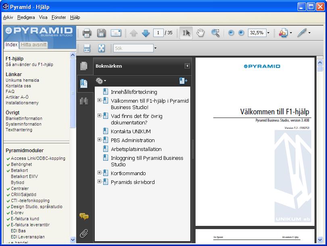Expand the Vad finns det för övrig bookmark
The width and height of the screenshot is (327, 246).
[x=100, y=116]
